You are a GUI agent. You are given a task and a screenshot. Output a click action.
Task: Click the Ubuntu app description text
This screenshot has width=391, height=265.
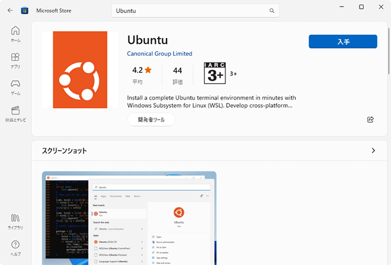tap(211, 101)
